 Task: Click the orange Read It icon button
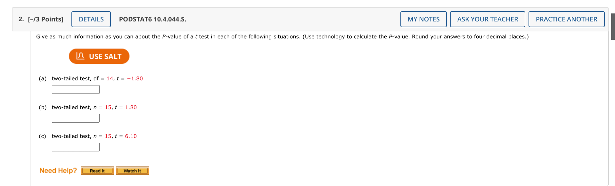97,171
